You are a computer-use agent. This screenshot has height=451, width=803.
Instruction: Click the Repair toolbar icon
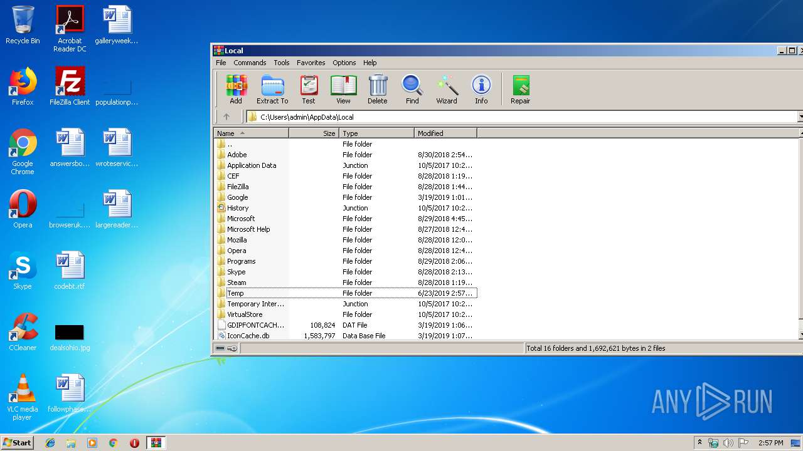click(x=521, y=90)
